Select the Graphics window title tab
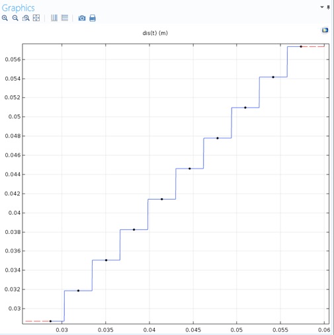This screenshot has width=334, height=335. click(x=18, y=8)
